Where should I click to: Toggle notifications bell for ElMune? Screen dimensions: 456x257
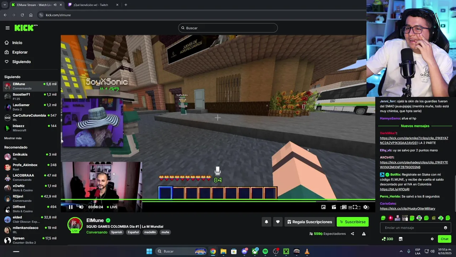(x=266, y=222)
